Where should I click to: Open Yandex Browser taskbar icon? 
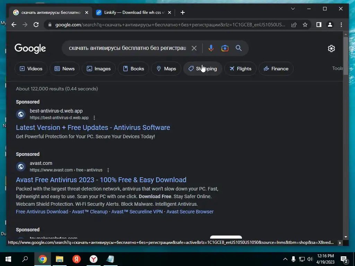pos(94,259)
